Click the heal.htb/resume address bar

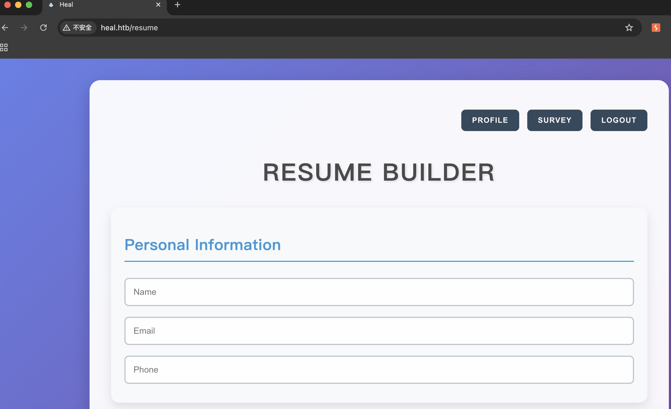tap(327, 28)
